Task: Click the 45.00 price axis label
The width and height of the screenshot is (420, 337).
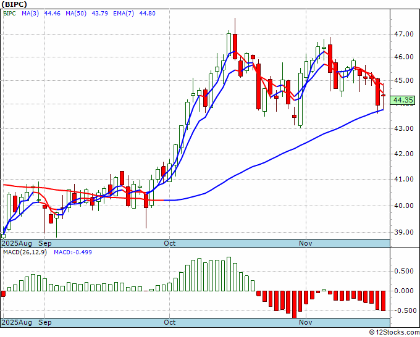Action: point(403,80)
